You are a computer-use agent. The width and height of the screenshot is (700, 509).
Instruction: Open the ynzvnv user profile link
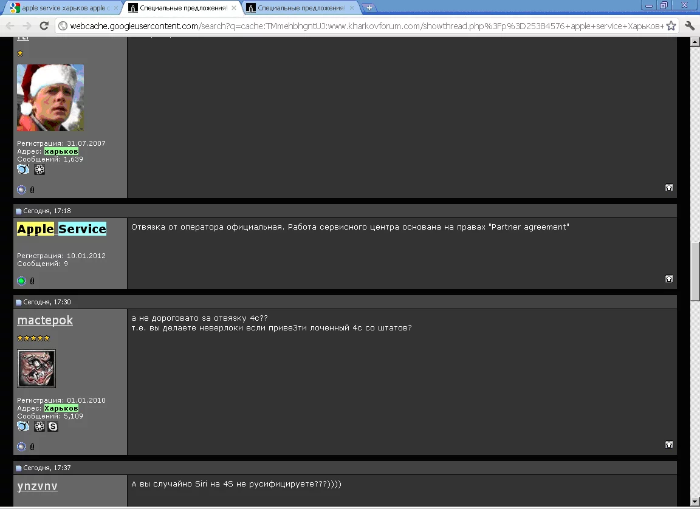38,487
